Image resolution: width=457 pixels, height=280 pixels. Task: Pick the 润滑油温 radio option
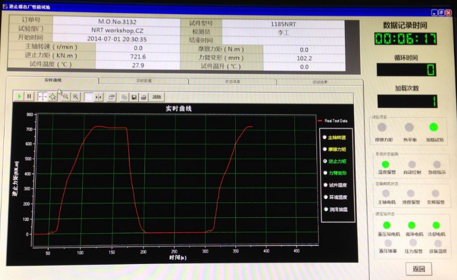click(x=325, y=209)
